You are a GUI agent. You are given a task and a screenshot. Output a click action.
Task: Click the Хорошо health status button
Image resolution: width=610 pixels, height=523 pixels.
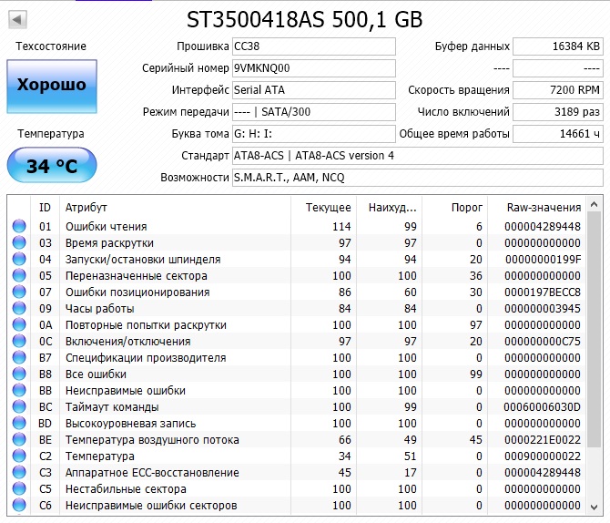[x=52, y=86]
